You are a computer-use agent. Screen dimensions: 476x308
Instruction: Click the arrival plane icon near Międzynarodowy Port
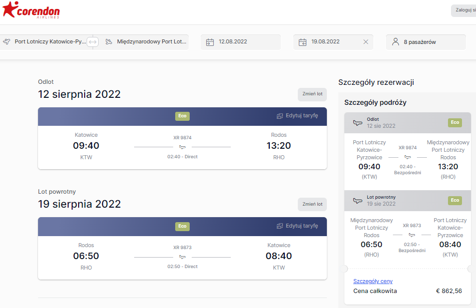coord(109,42)
